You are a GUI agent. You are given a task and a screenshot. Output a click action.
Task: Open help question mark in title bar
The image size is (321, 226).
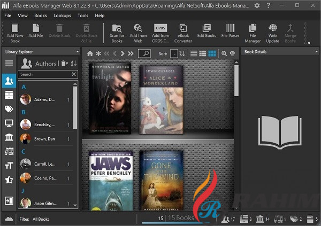click(269, 5)
